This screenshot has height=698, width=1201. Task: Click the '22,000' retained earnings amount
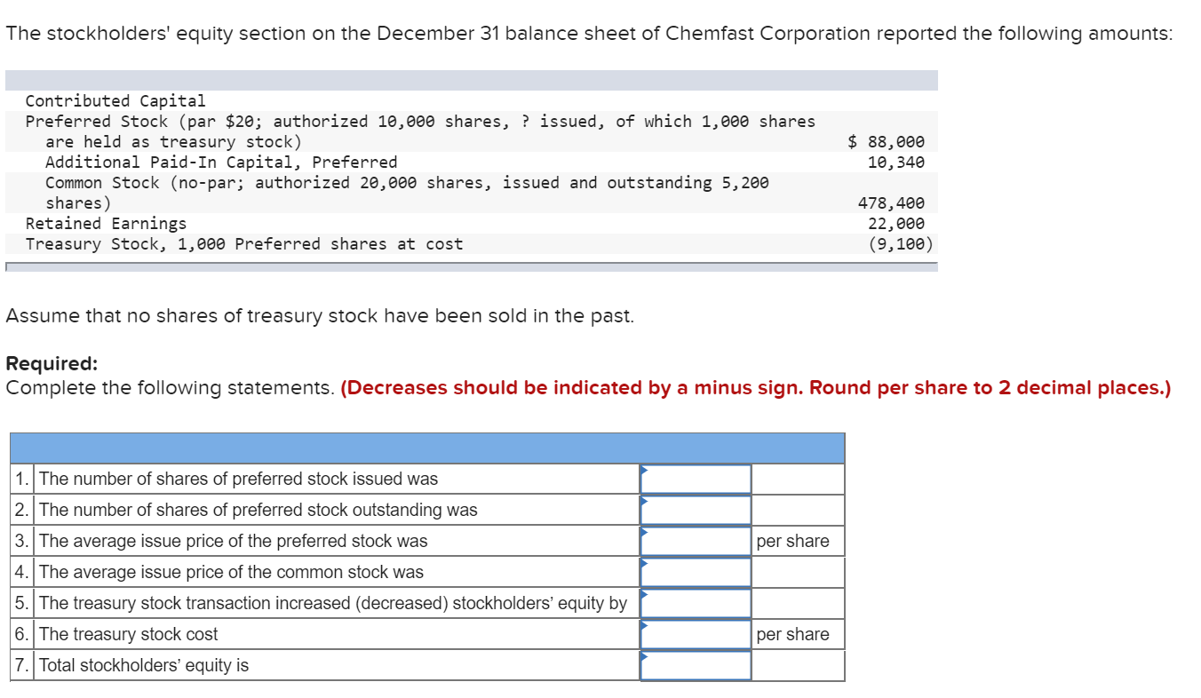pyautogui.click(x=896, y=223)
